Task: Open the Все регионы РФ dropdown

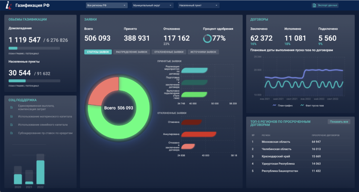Action: click(x=106, y=6)
